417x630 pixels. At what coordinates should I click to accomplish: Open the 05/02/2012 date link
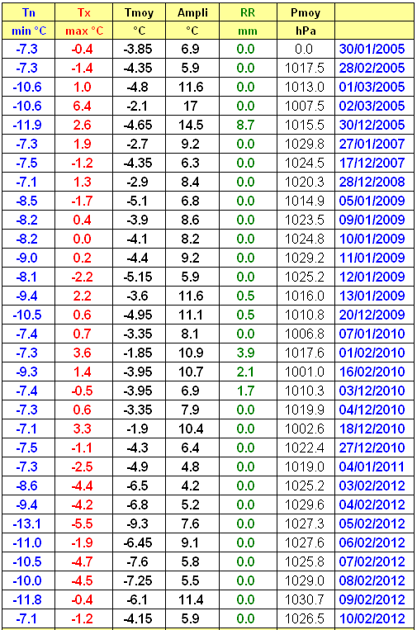click(x=372, y=524)
